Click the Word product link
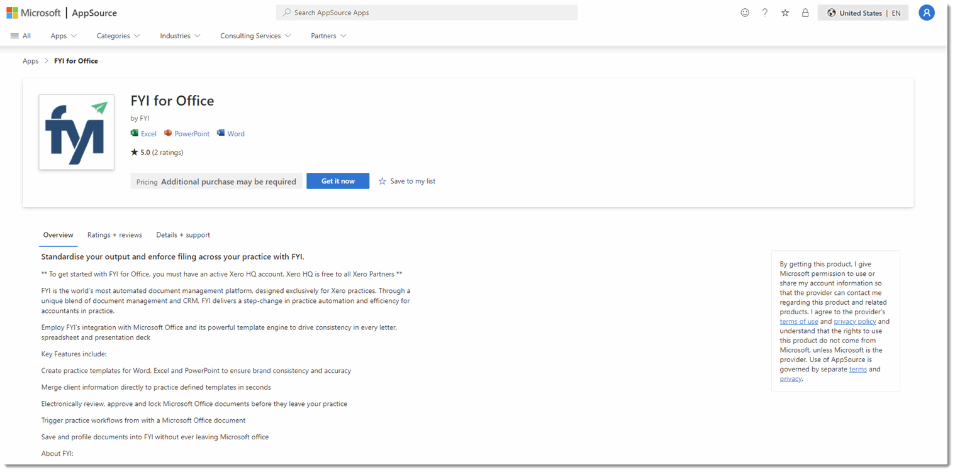Image resolution: width=955 pixels, height=472 pixels. (x=231, y=133)
